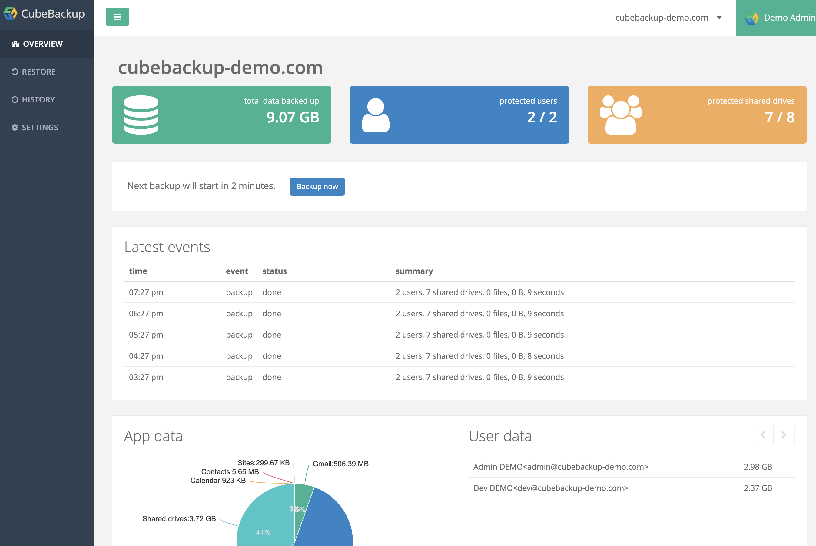The width and height of the screenshot is (816, 546).
Task: Go to next User data page
Action: 783,435
